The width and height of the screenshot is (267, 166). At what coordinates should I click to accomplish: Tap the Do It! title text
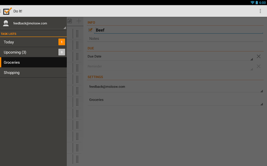click(18, 11)
